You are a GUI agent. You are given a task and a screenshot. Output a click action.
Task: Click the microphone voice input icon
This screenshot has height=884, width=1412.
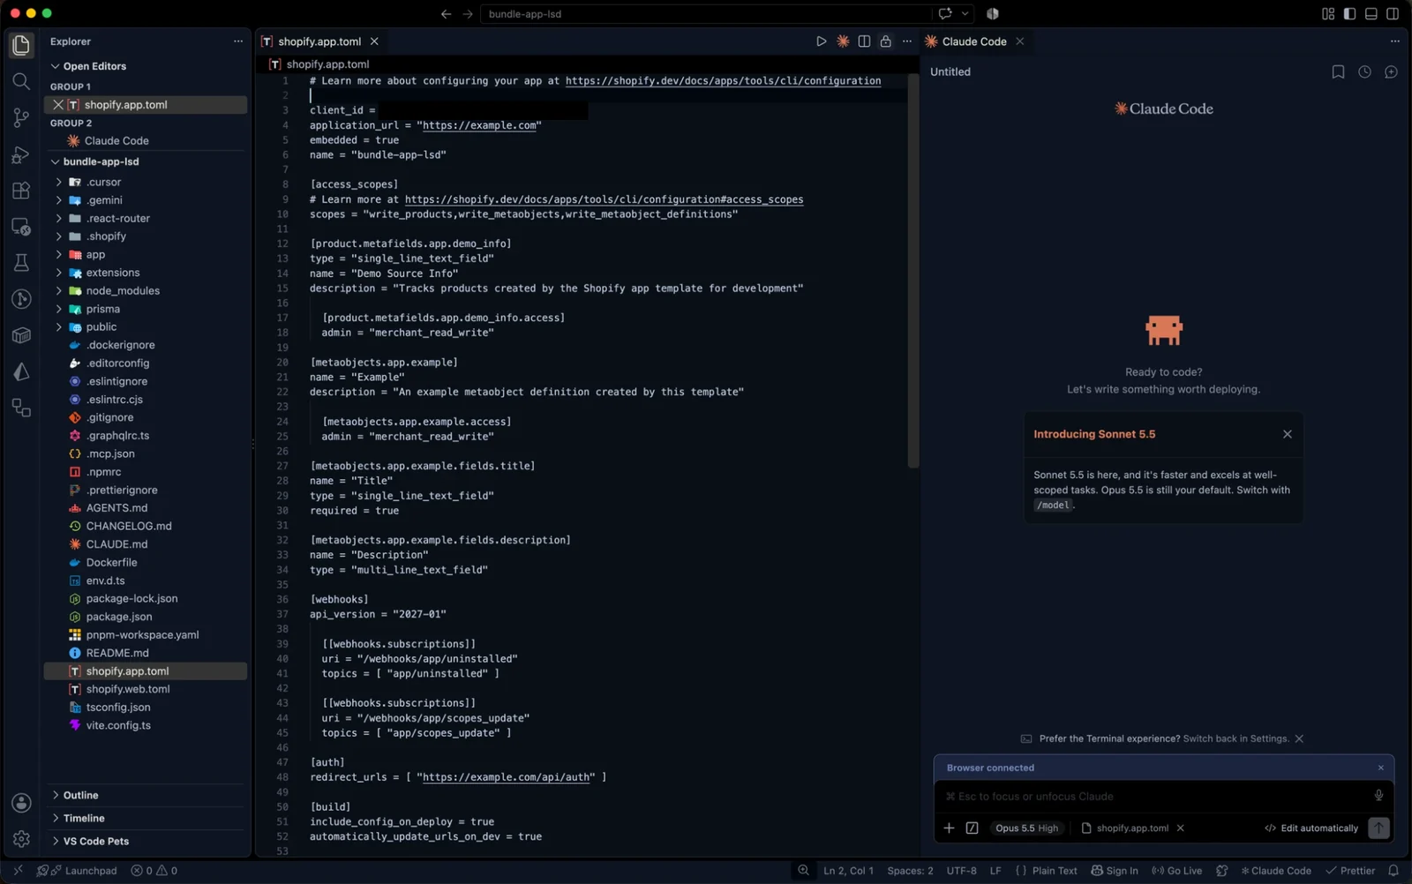(1378, 796)
